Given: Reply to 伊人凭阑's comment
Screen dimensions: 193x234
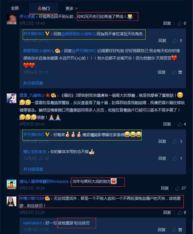Looking at the screenshot, I should point(167,23).
